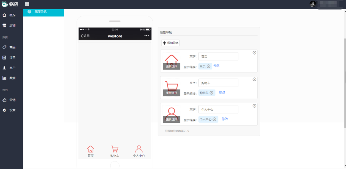Viewport: 346px width, 172px height.
Task: Reselect the house icon image for 首页
Action: (x=171, y=66)
